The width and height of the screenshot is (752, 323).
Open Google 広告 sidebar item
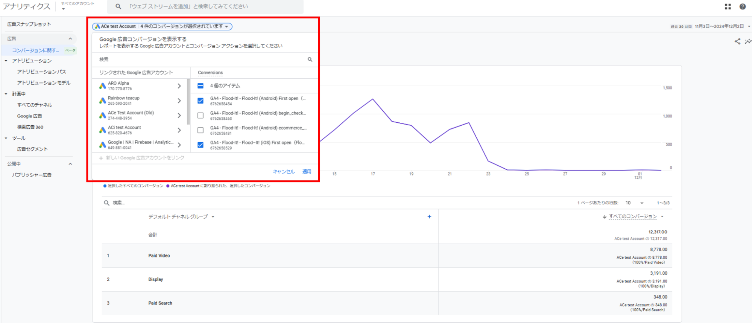tap(29, 116)
